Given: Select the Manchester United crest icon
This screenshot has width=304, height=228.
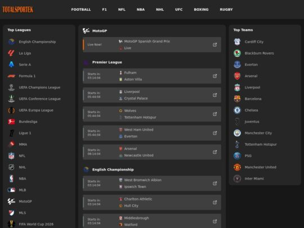Looking at the screenshot, I should coord(237,167).
